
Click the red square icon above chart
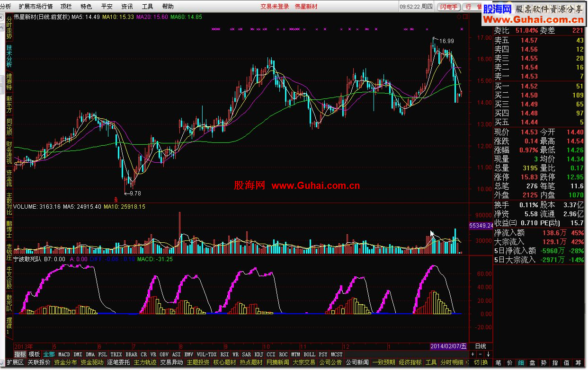464,17
